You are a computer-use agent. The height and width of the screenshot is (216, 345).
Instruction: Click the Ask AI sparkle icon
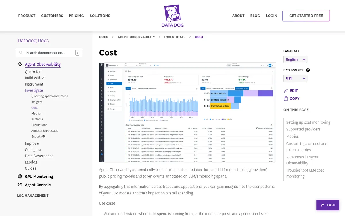point(323,205)
